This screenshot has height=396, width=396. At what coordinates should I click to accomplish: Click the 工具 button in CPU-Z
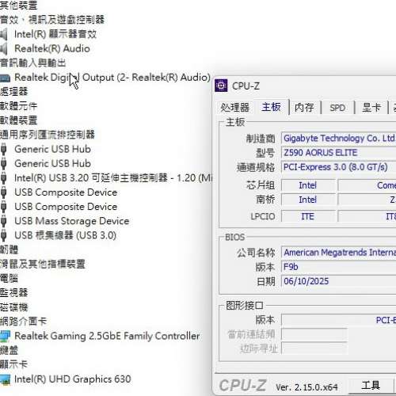coord(371,386)
